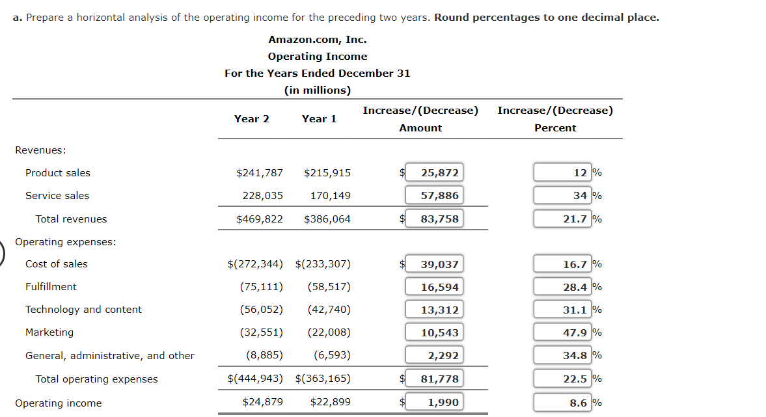Click the Marketing increase amount field showing 10,543
Image resolution: width=766 pixels, height=417 pixels.
point(434,332)
